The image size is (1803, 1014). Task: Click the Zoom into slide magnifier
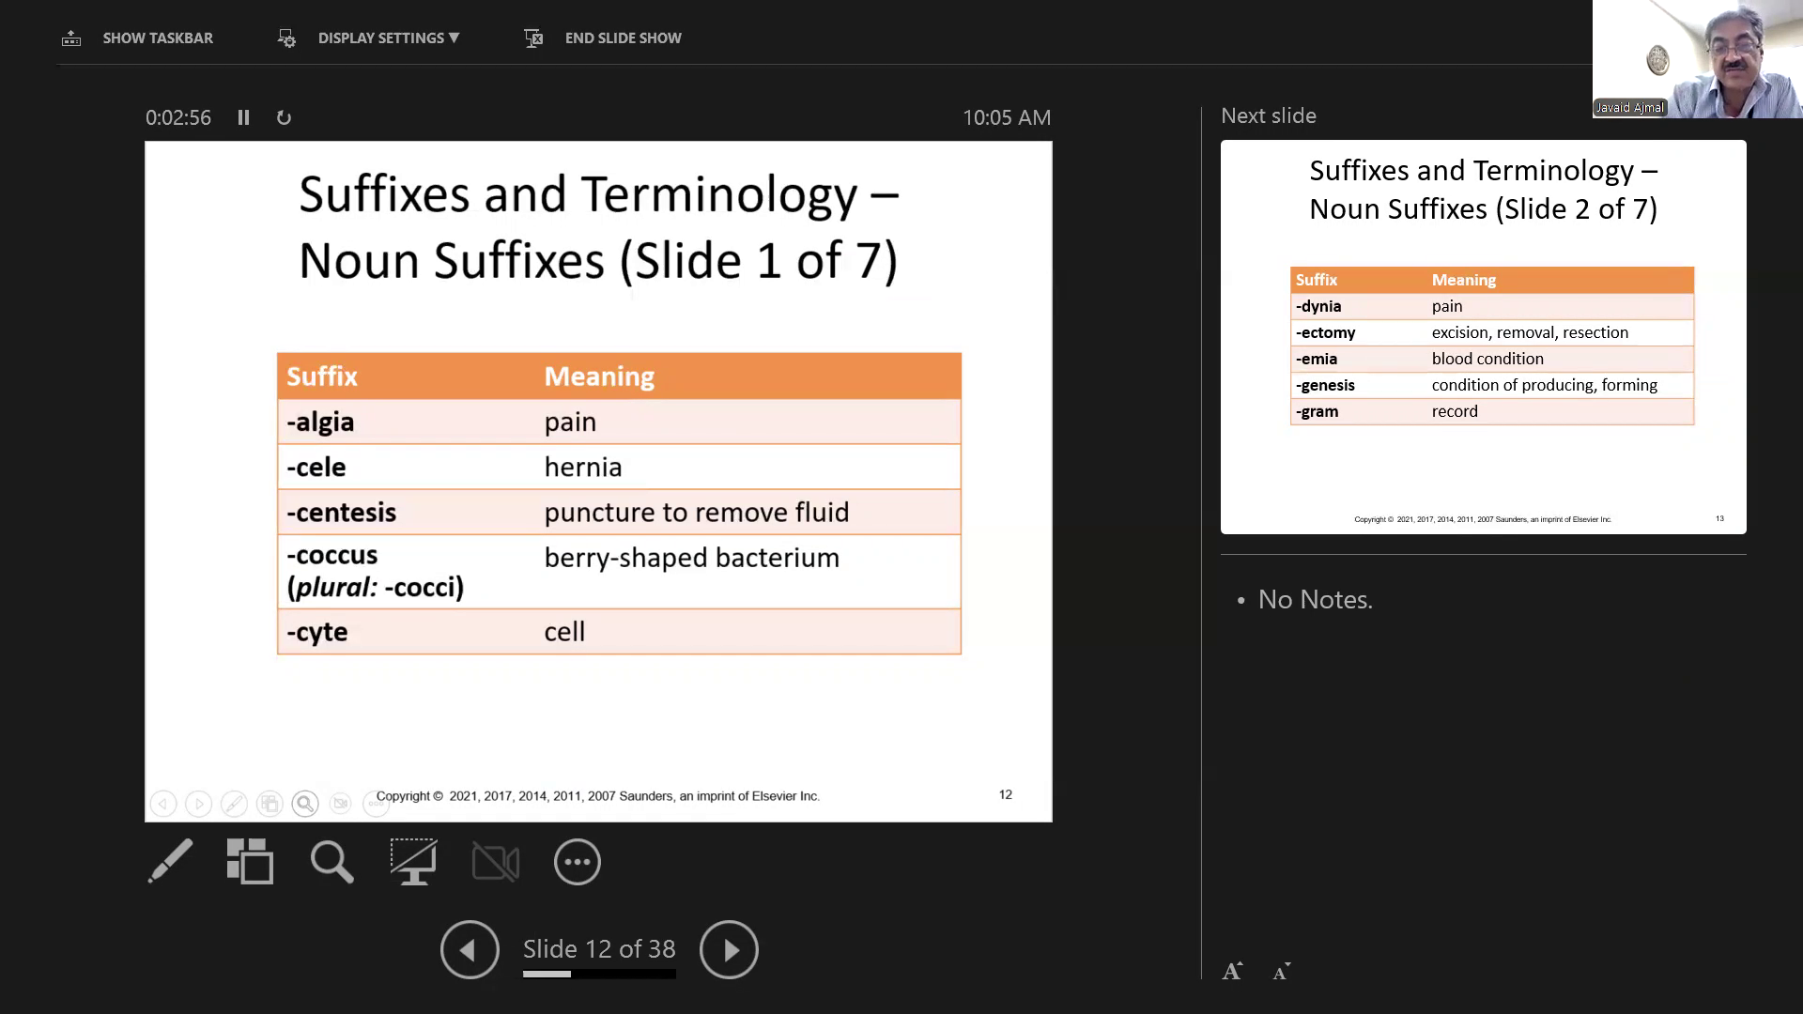pyautogui.click(x=331, y=861)
